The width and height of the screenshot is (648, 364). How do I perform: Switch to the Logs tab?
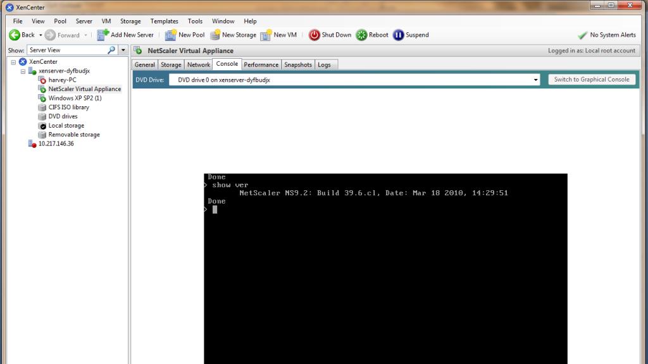(325, 65)
